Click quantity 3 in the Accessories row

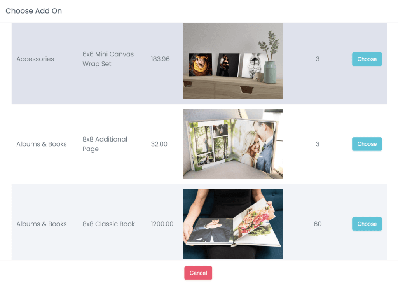pos(318,59)
